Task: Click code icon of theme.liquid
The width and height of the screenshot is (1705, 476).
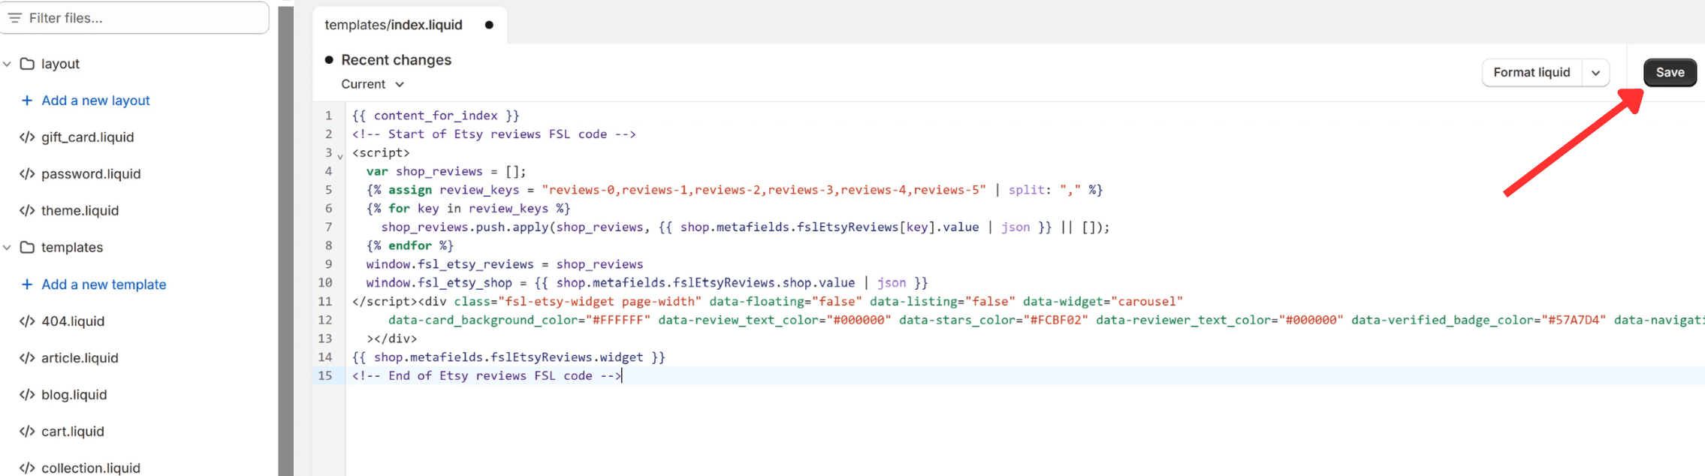Action: coord(27,211)
